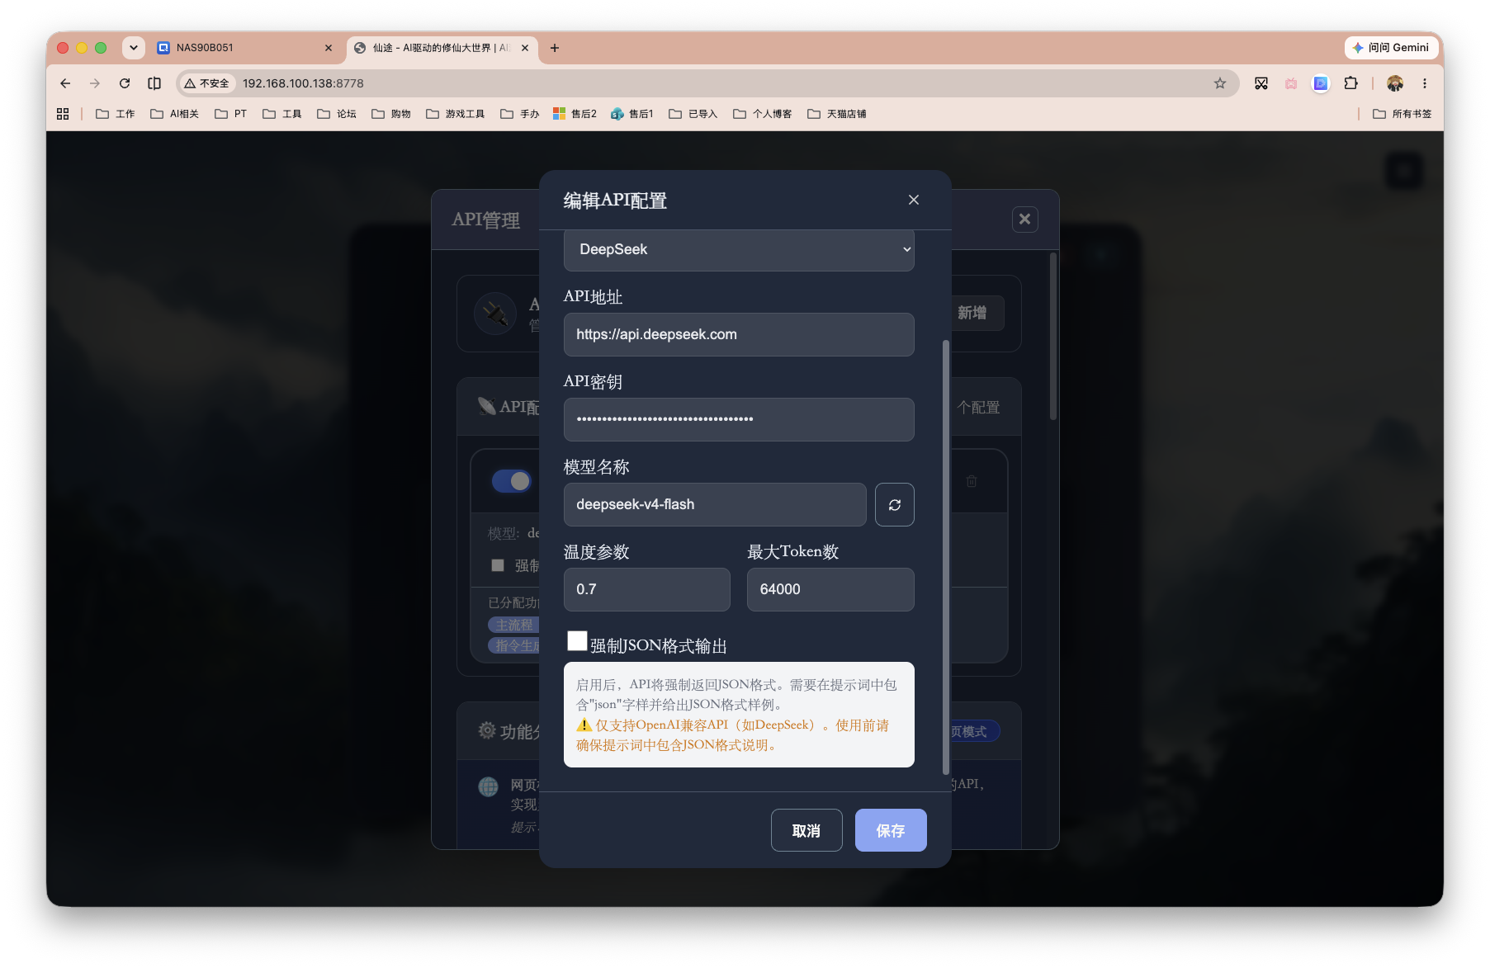Click the 不安全 security indicator

tap(207, 83)
